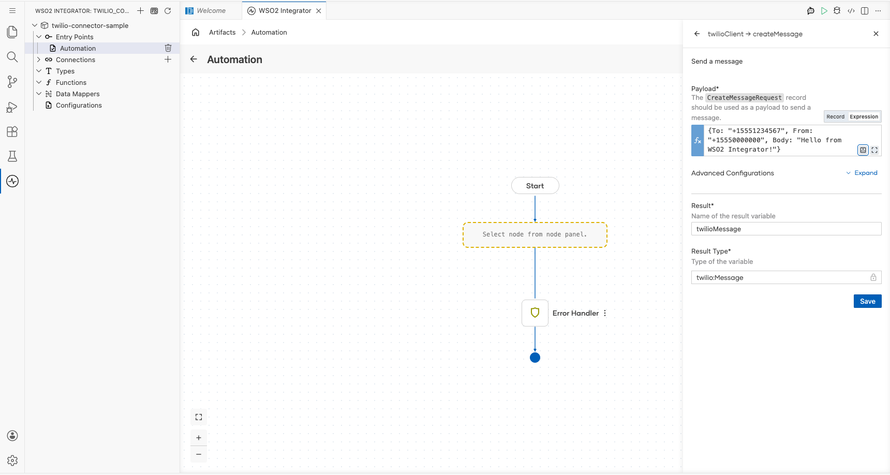Switch Payload input to Expression mode
Screen dimensions: 890x475
(864, 116)
